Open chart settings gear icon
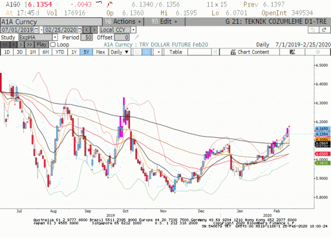Image resolution: width=331 pixels, height=238 pixels. [x=318, y=52]
